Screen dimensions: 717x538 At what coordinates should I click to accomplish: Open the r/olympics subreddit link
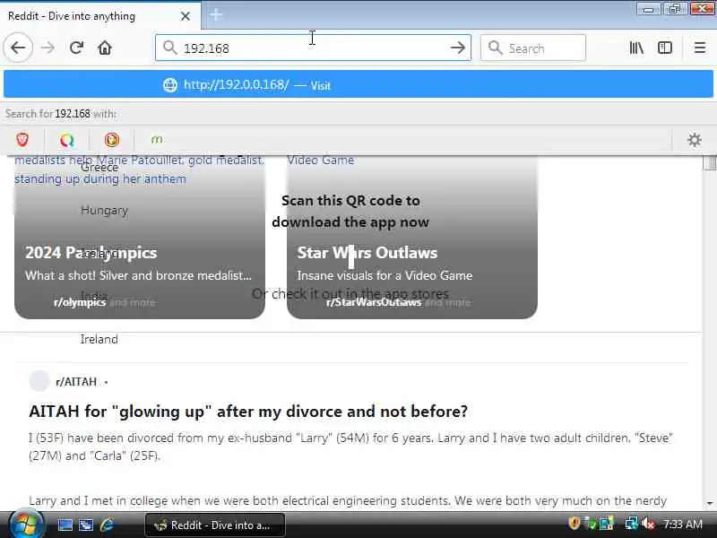[80, 302]
